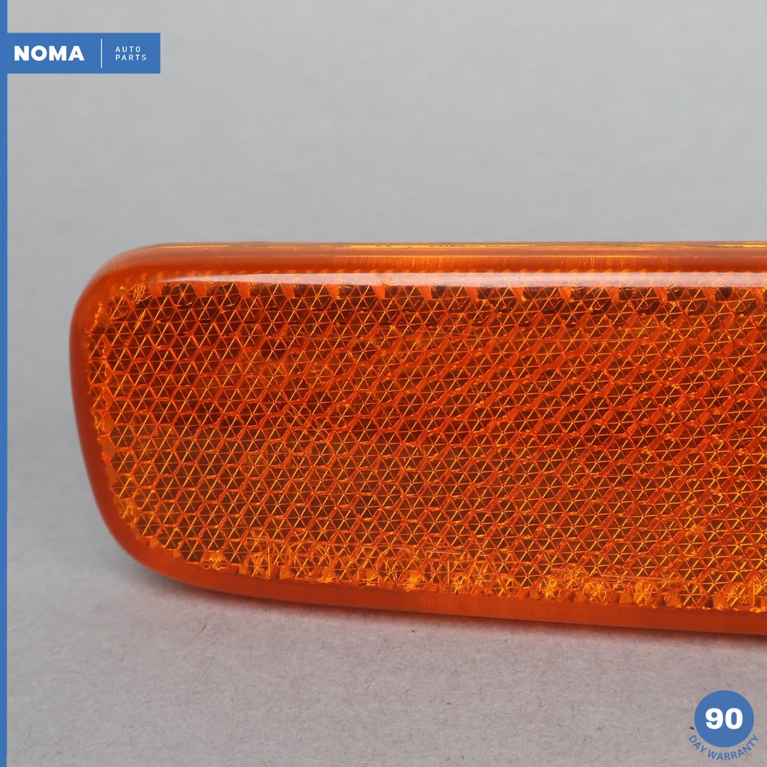767x767 pixels.
Task: Click the NOMA logo text
Action: pos(49,54)
